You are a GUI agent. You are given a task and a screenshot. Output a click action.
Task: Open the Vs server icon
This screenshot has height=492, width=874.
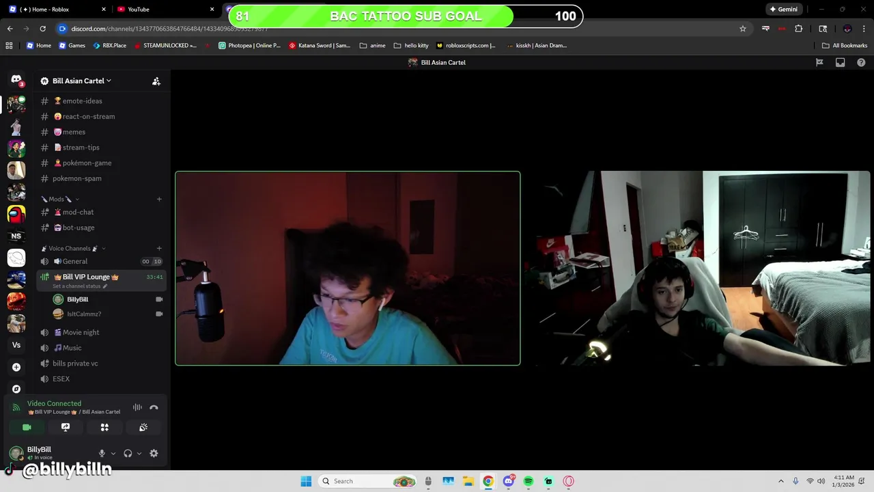(16, 345)
